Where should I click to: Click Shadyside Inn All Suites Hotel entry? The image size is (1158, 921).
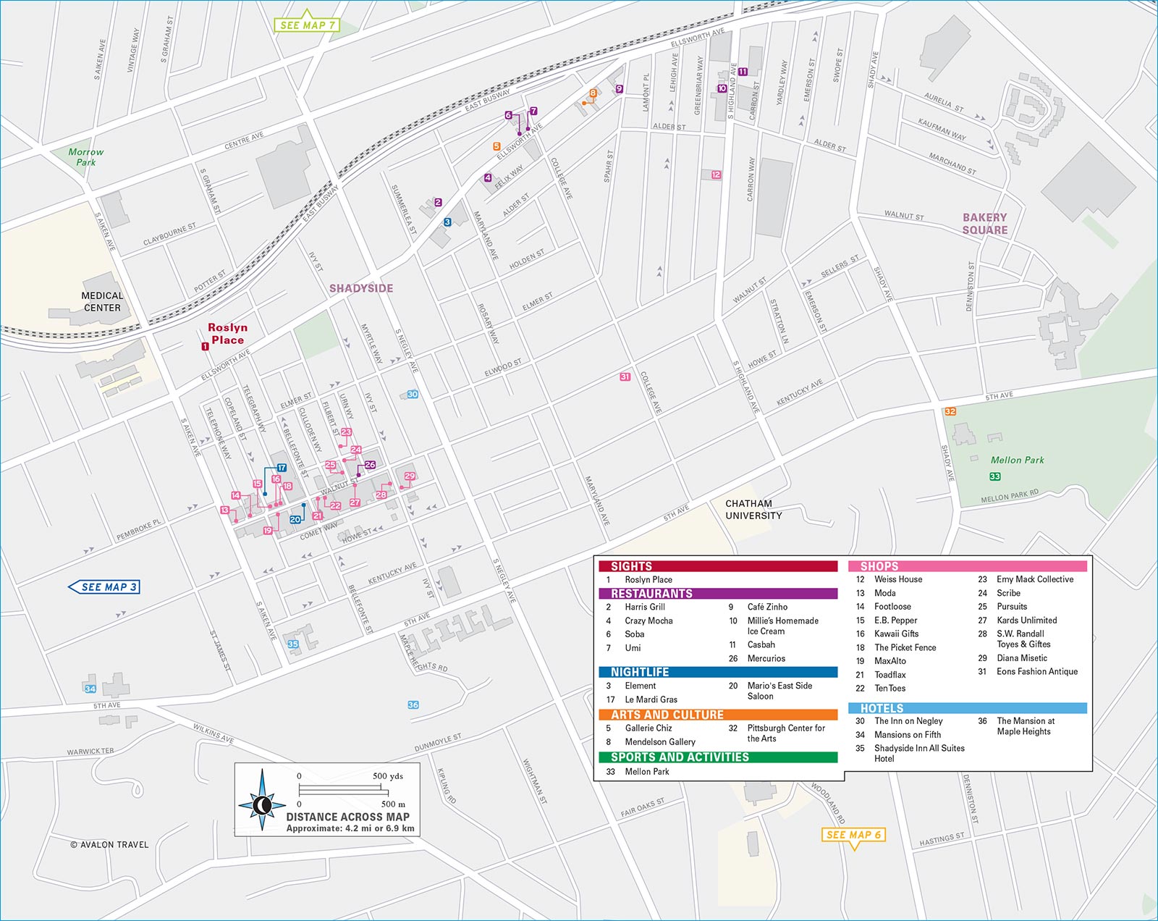pyautogui.click(x=919, y=753)
